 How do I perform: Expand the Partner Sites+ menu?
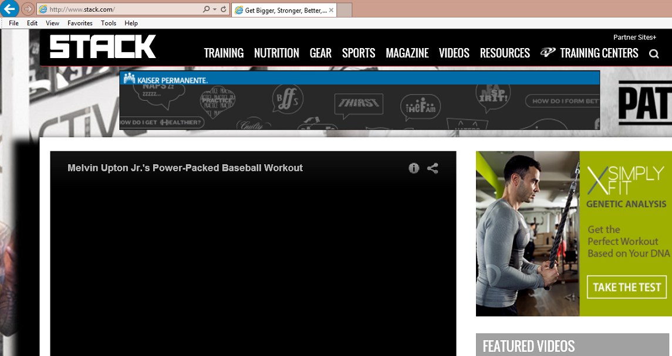coord(635,37)
